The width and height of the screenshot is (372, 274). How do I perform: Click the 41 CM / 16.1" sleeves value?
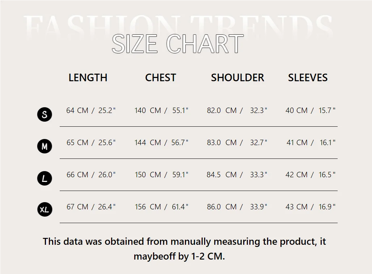click(x=311, y=143)
